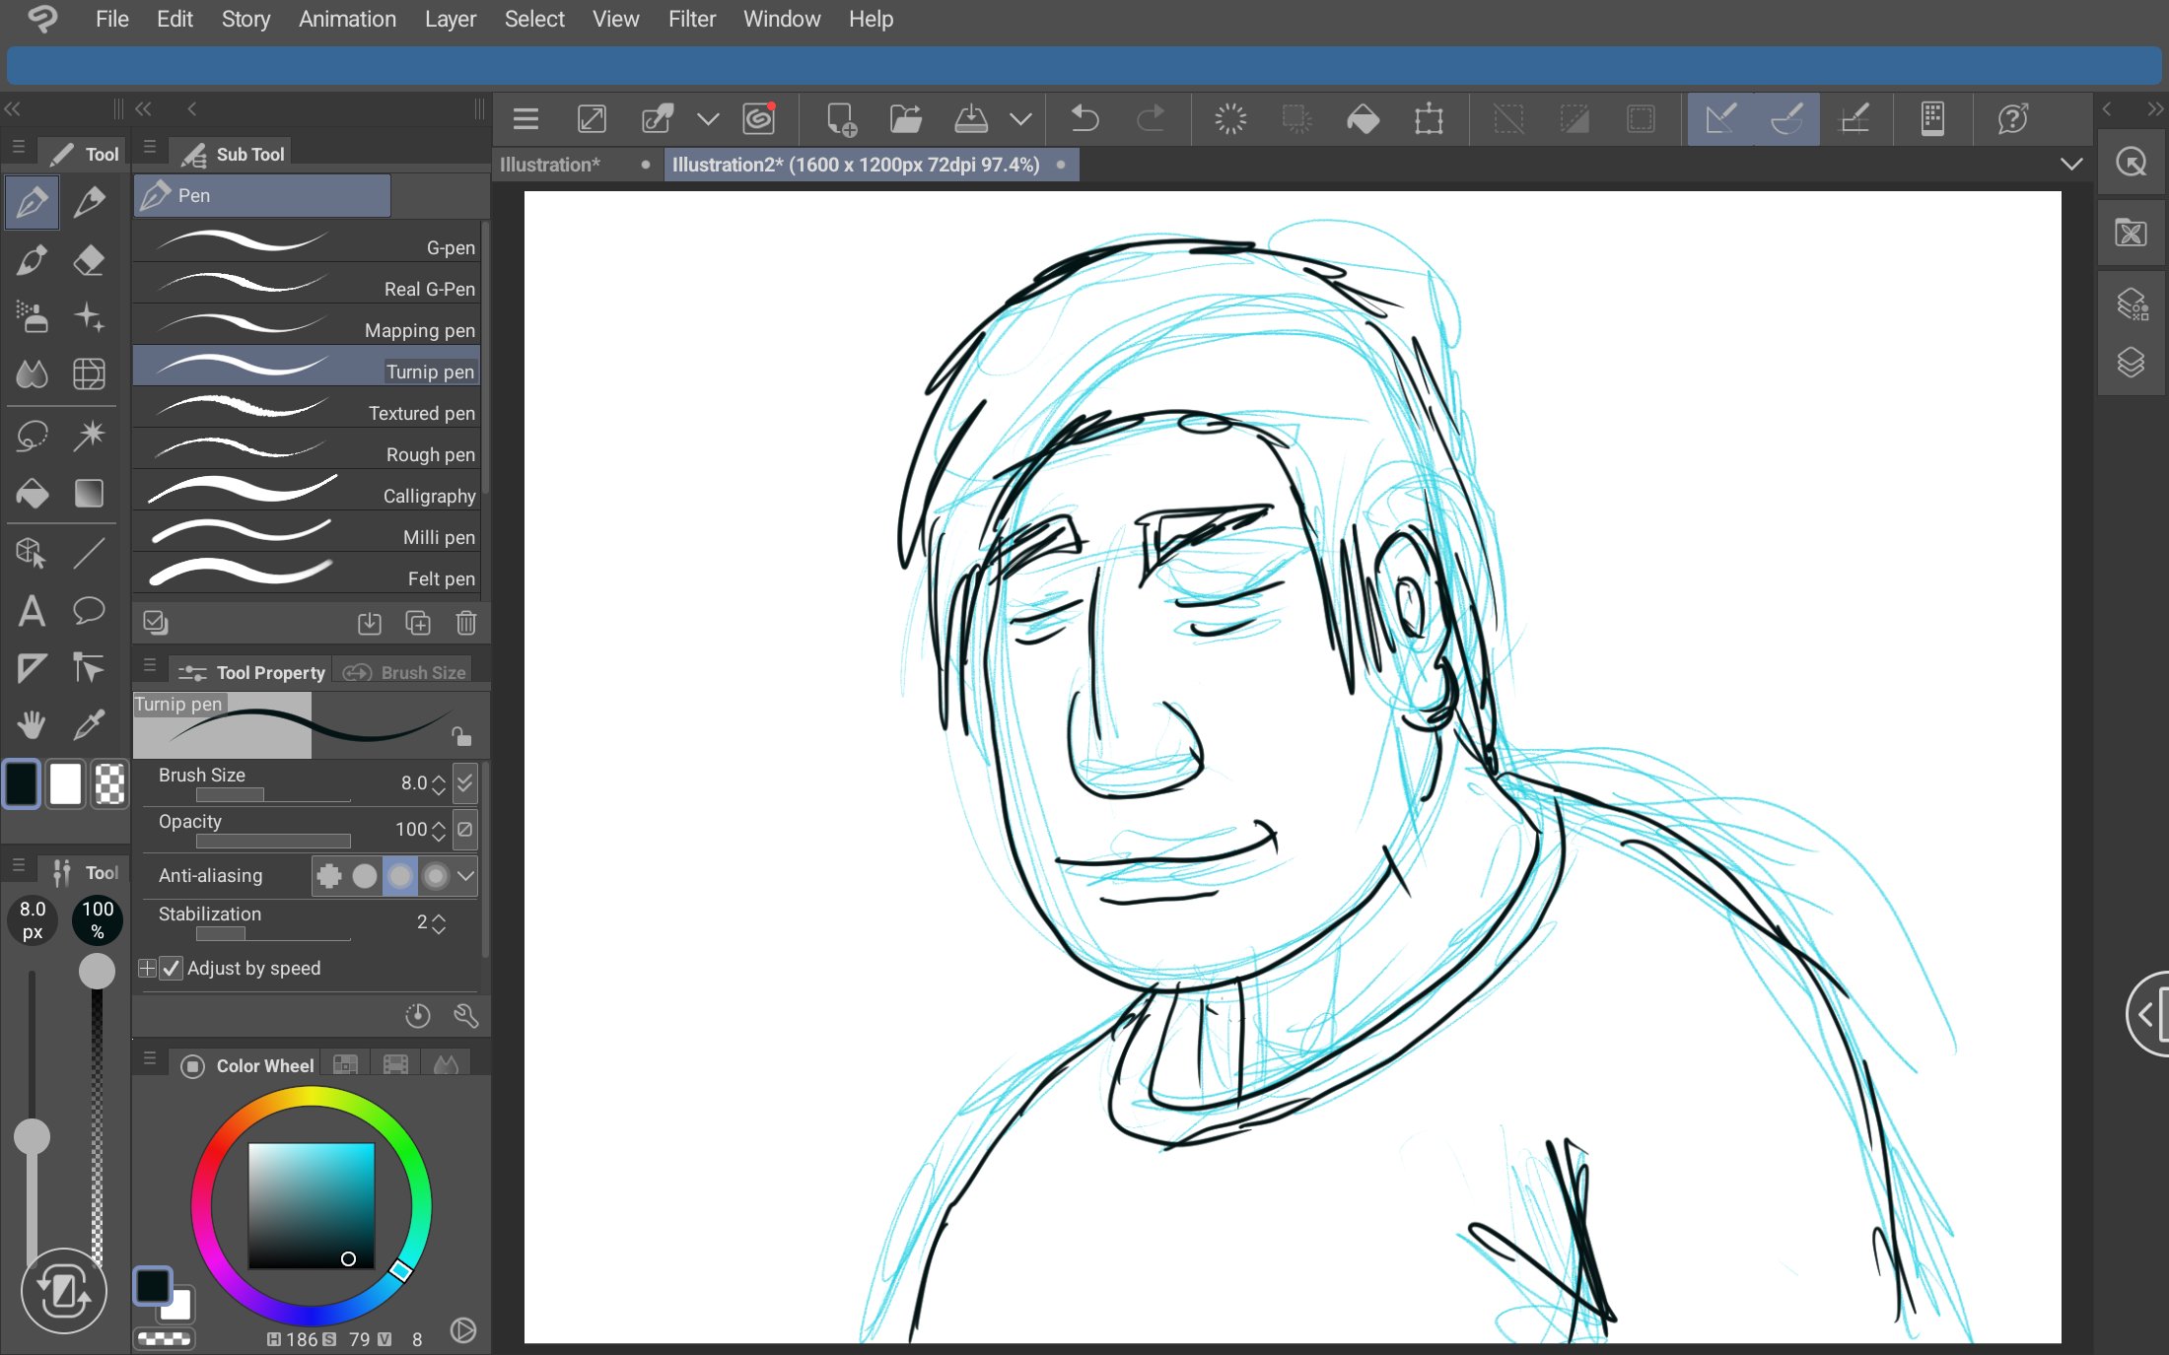Choose the weak anti-aliasing option
This screenshot has width=2169, height=1355.
coord(365,875)
